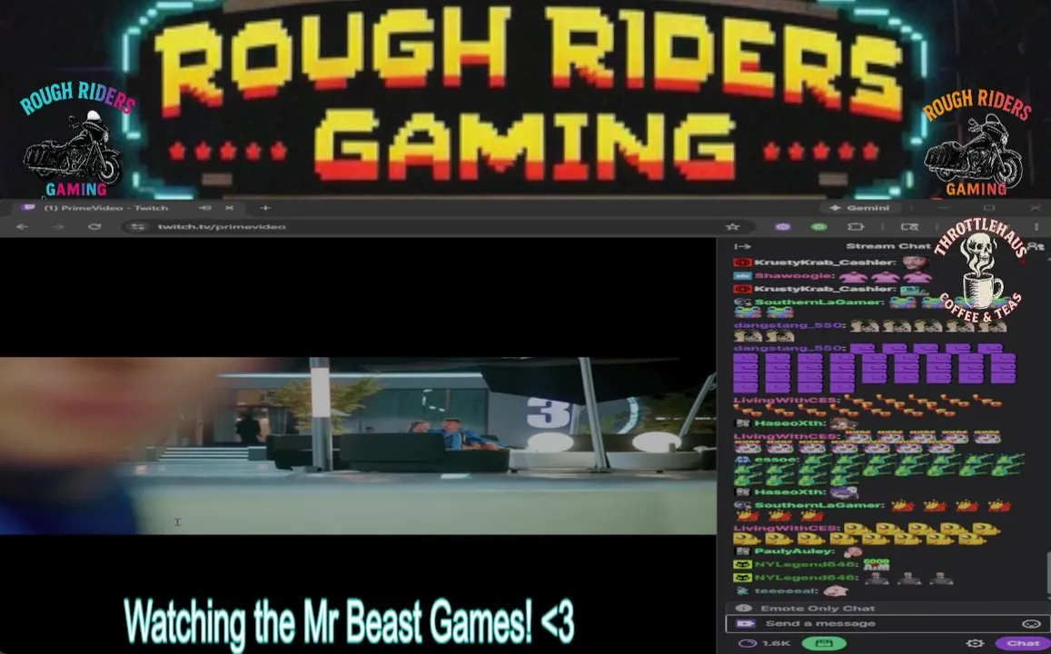1051x654 pixels.
Task: Click PaulyAuley's emote in chat
Action: [x=852, y=551]
